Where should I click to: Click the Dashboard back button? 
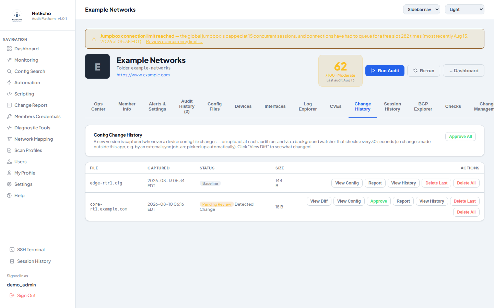coord(463,70)
